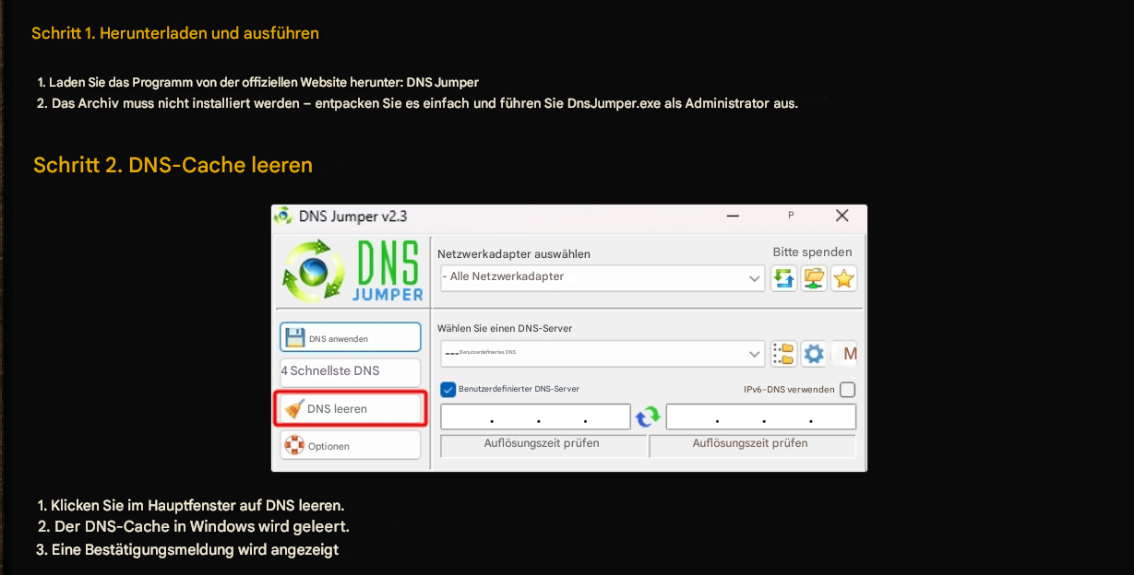Click the DNS Jumper title bar icon
1134x575 pixels.
click(x=283, y=216)
